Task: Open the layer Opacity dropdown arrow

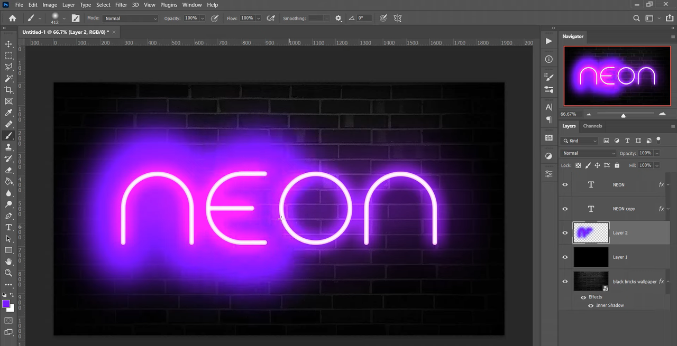Action: (x=657, y=153)
